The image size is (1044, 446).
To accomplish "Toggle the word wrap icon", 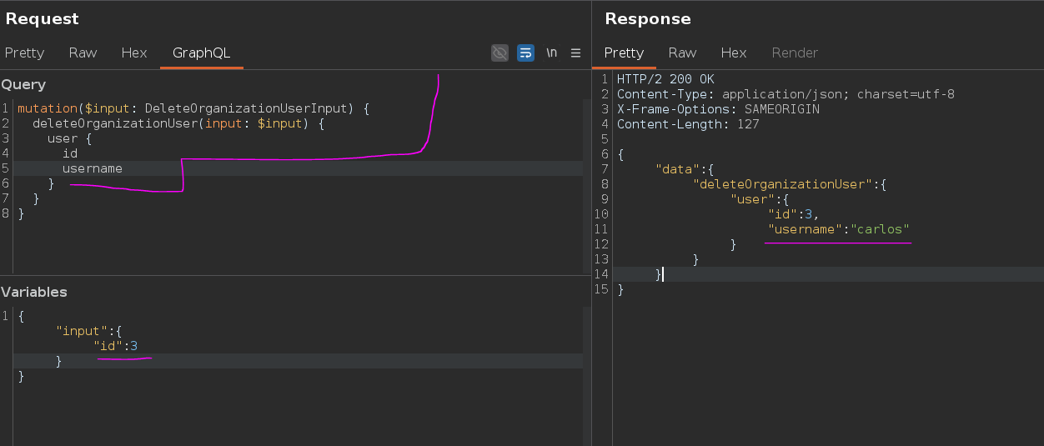I will point(525,53).
